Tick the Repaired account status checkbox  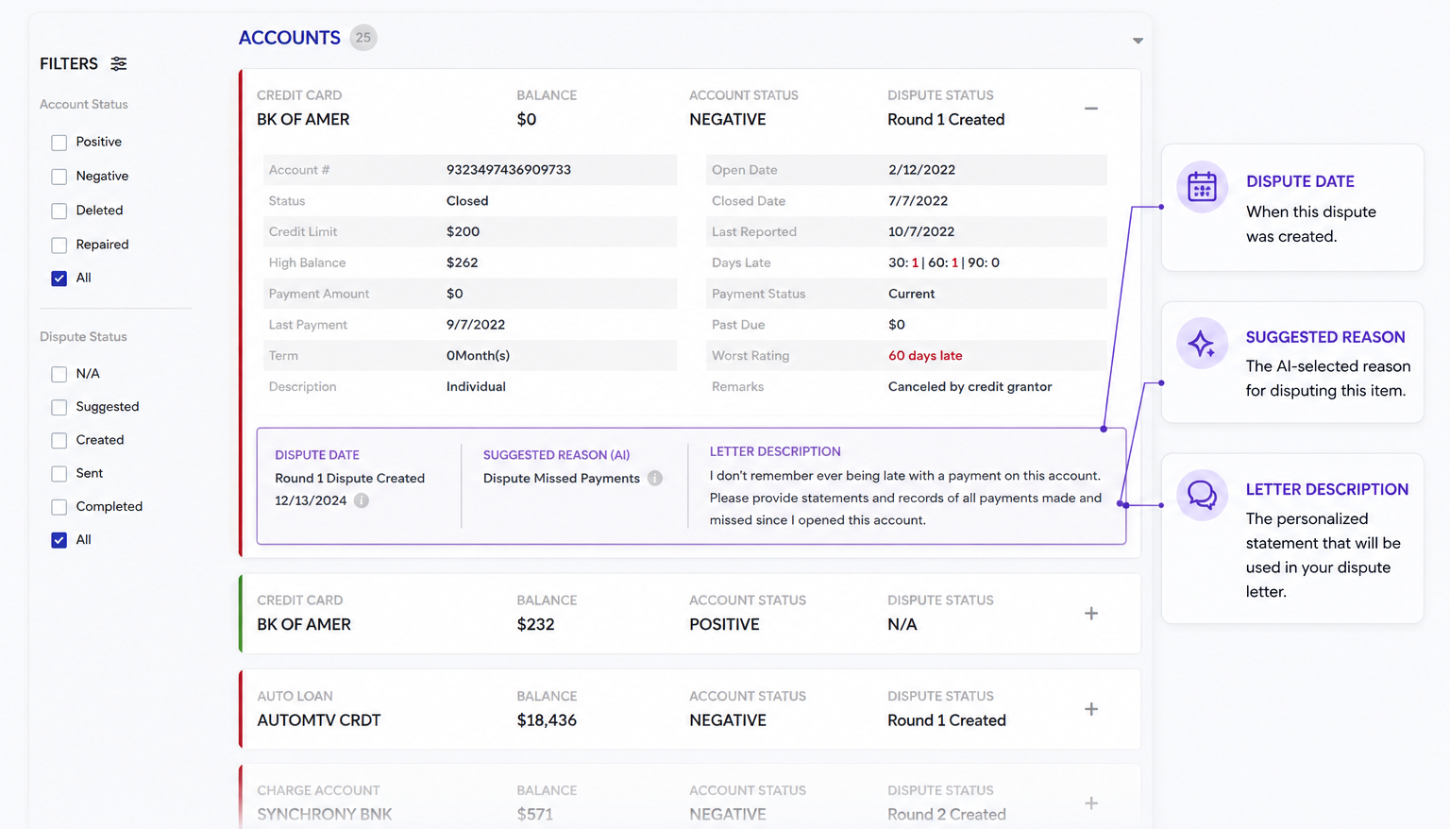coord(59,245)
